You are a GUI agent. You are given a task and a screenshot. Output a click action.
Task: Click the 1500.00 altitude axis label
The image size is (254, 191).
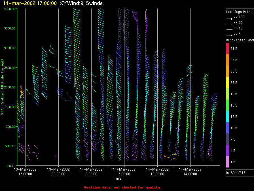pos(10,107)
